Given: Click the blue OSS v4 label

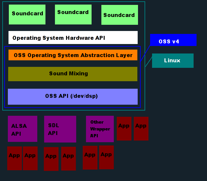Looking at the screenshot, I should (173, 40).
